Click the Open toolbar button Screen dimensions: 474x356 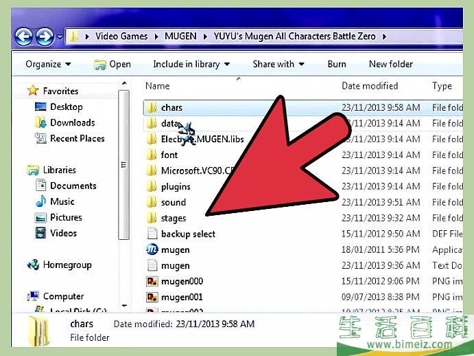112,64
